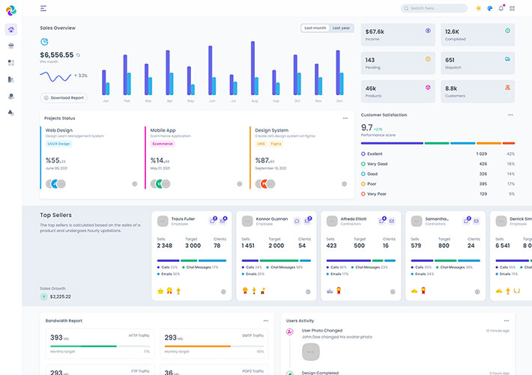Screen dimensions: 532x375
Task: Select the Very Poor satisfaction radio
Action: click(363, 194)
